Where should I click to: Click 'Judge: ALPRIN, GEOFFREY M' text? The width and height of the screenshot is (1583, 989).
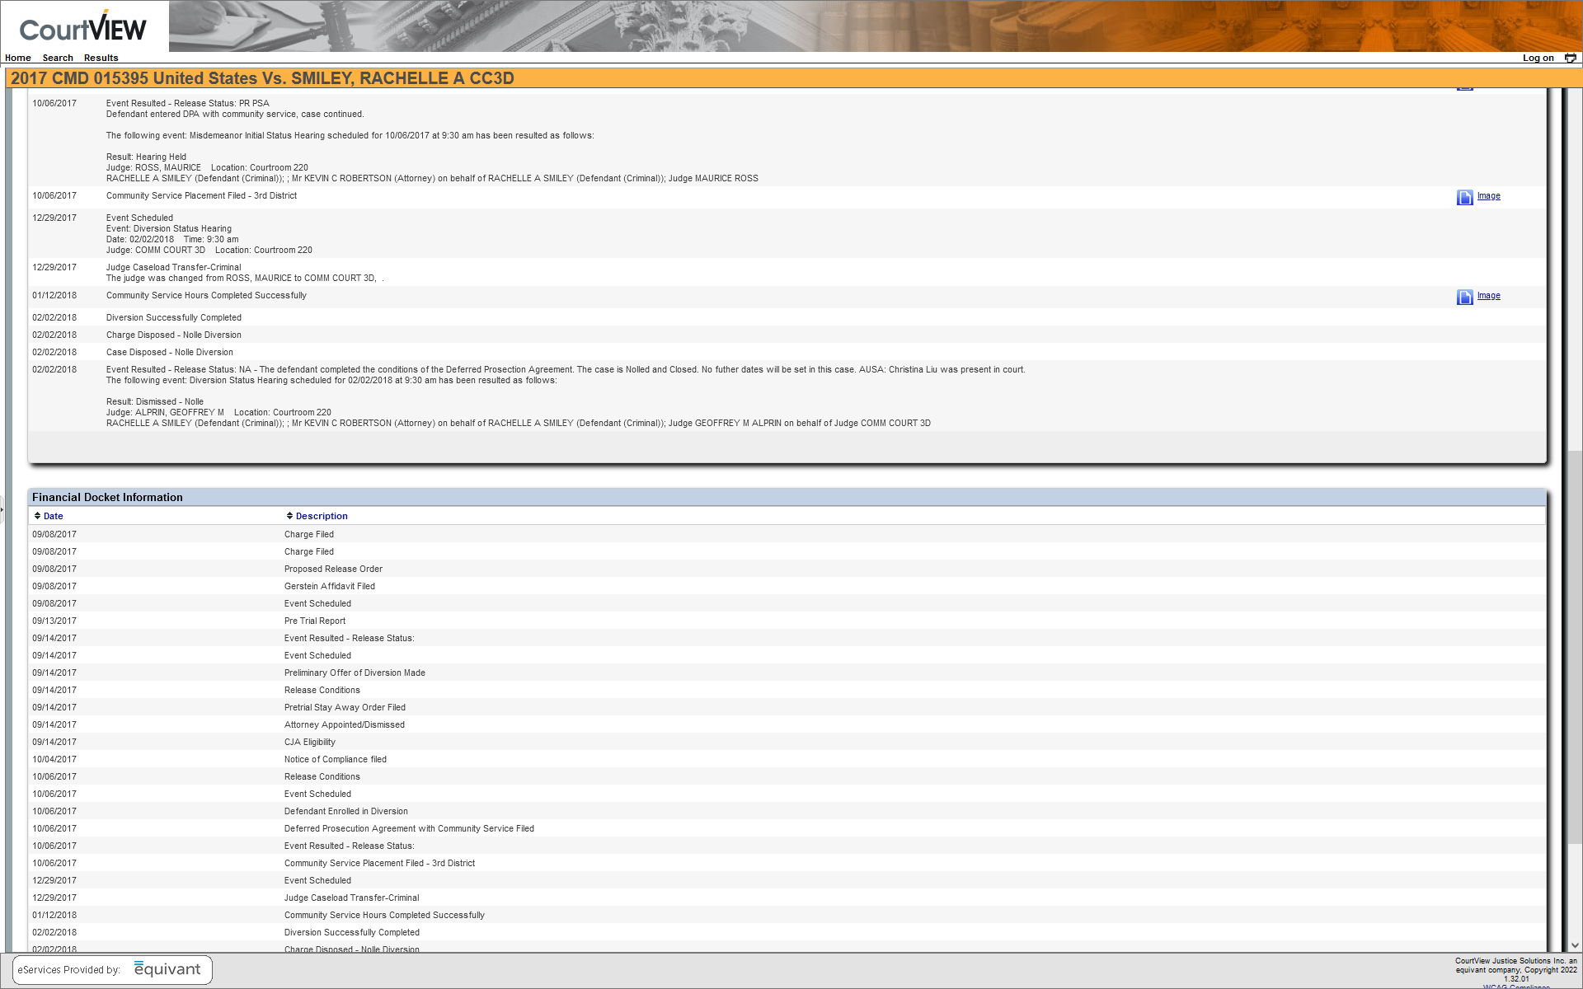[165, 412]
